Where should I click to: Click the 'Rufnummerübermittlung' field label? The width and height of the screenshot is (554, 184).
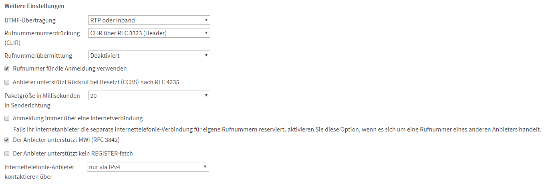[38, 56]
